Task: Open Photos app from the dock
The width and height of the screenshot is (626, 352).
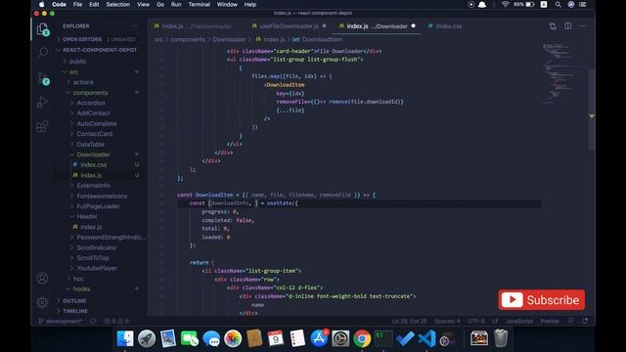Action: [x=233, y=338]
